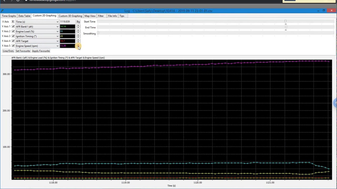
Task: Close the Log window
Action: tap(331, 10)
